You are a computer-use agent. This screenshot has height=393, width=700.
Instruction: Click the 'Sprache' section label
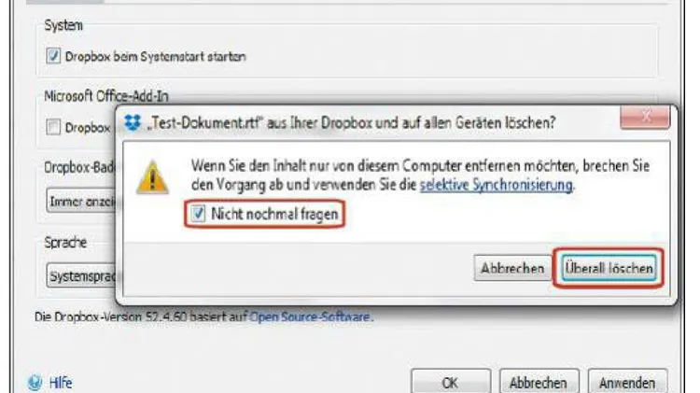click(x=65, y=243)
